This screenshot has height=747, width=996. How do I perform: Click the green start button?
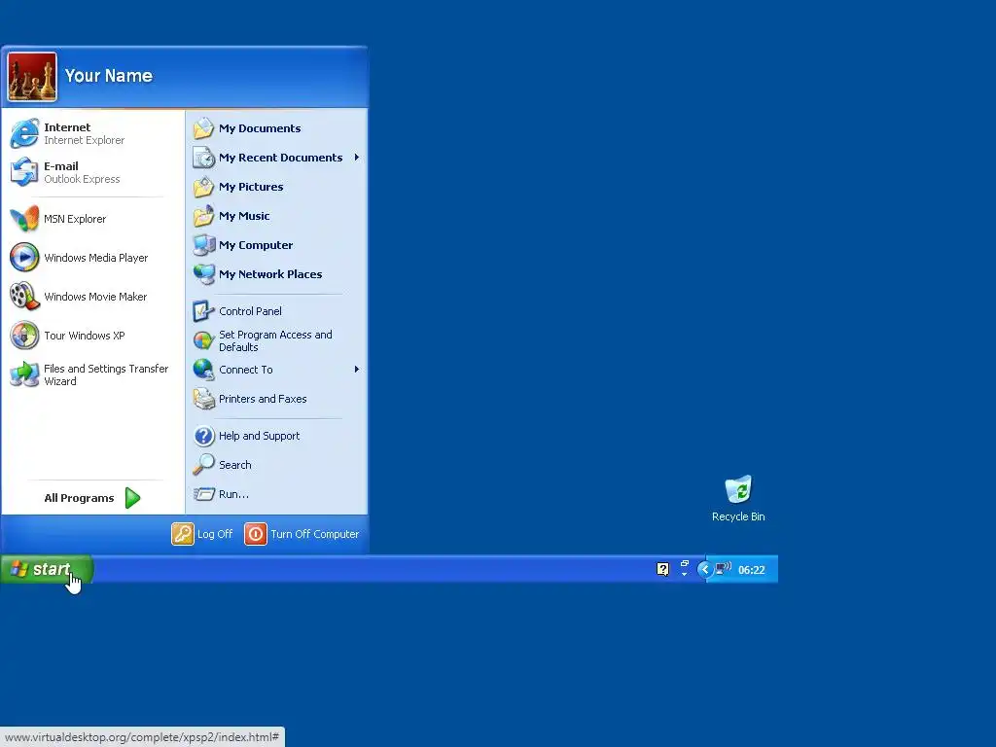pyautogui.click(x=47, y=568)
